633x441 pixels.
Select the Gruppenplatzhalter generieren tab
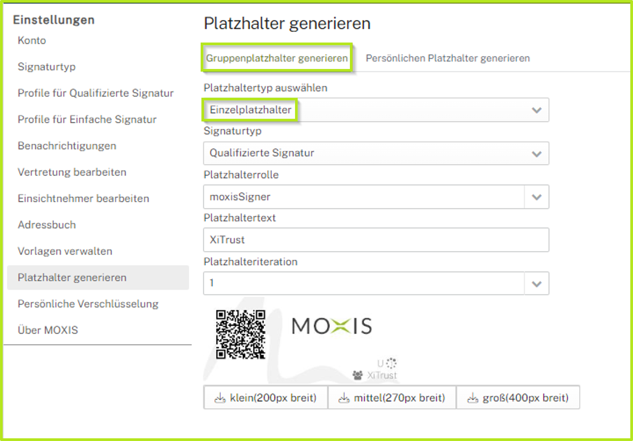pos(276,58)
